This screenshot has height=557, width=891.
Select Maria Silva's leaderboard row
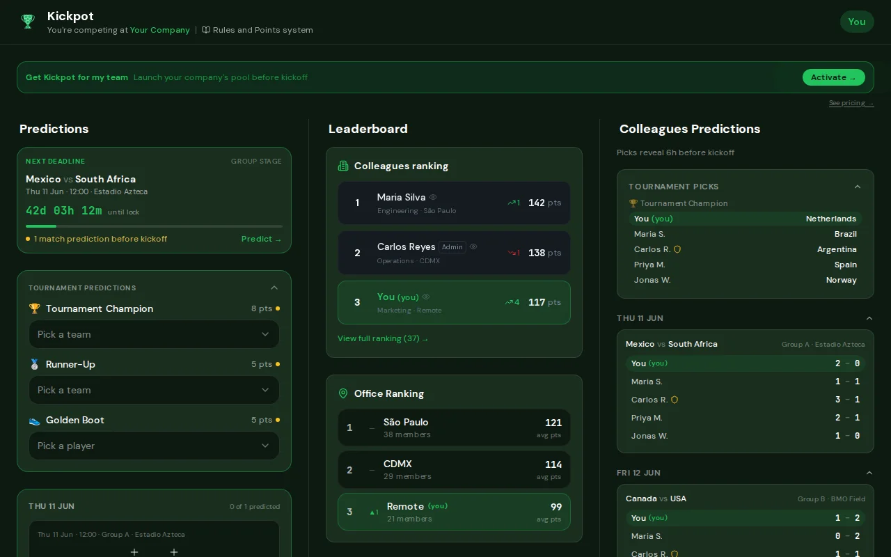coord(454,203)
